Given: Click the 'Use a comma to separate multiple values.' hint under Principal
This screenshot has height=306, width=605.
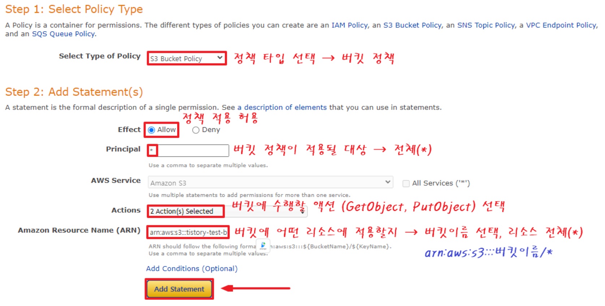Looking at the screenshot, I should pos(208,165).
